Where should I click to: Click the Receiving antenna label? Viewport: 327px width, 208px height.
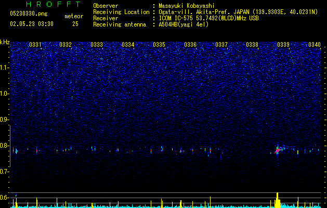pyautogui.click(x=120, y=24)
